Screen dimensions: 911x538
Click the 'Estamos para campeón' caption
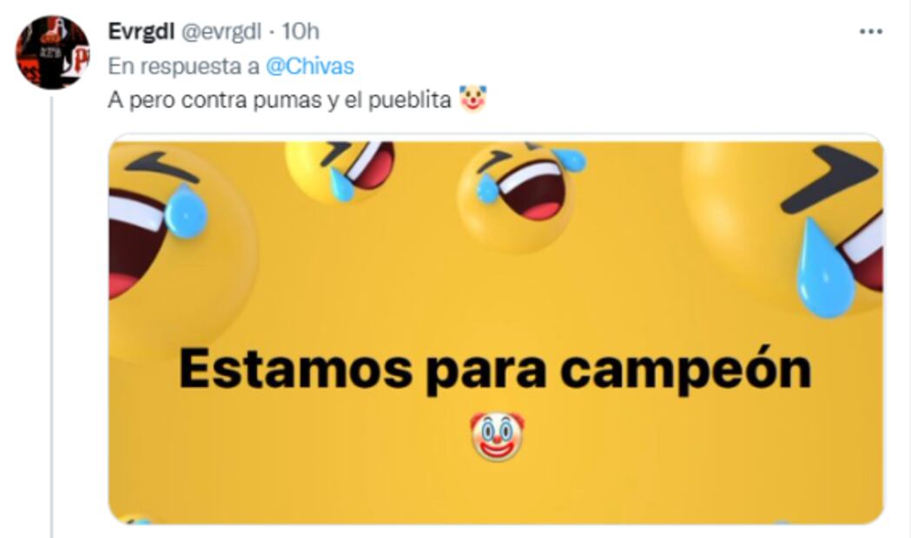[496, 371]
